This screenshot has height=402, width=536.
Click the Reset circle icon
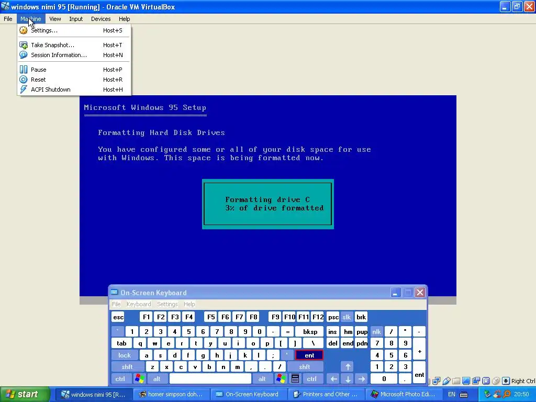coord(23,80)
